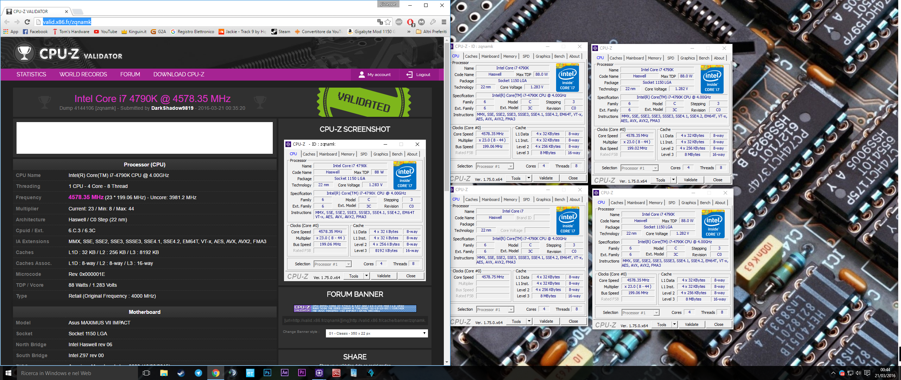Click the CPU-Z Validator trophy logo
The image size is (901, 380).
[24, 53]
